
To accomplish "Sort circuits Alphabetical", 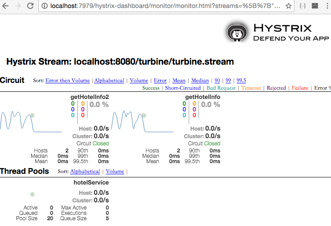I will pos(109,80).
